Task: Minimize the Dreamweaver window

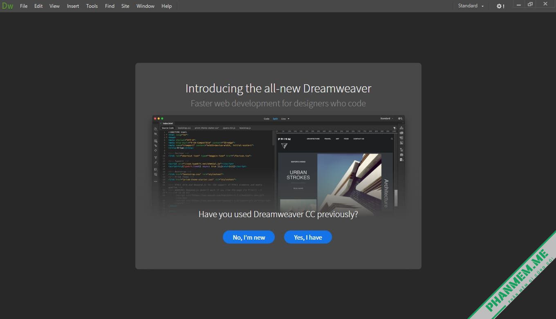Action: pos(518,5)
